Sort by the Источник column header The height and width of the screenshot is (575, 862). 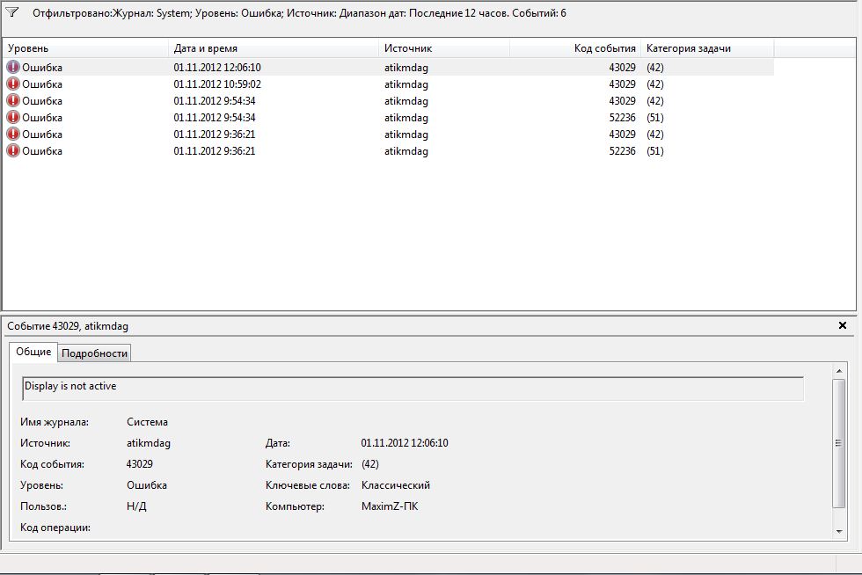coord(444,48)
